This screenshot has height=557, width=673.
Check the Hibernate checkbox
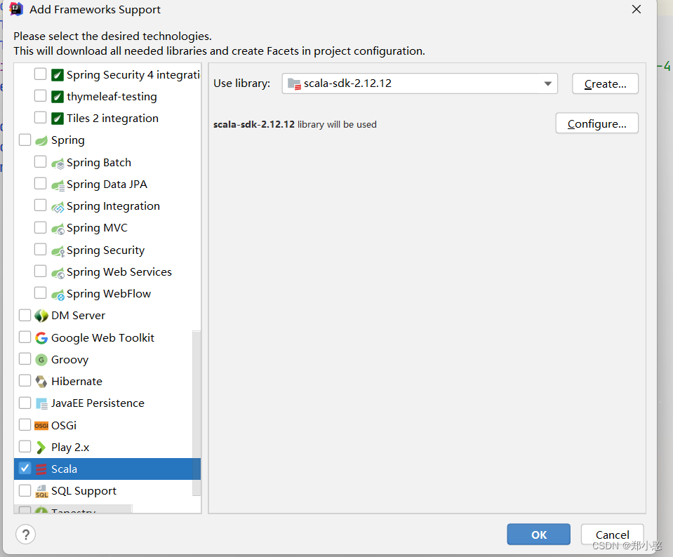pyautogui.click(x=25, y=380)
